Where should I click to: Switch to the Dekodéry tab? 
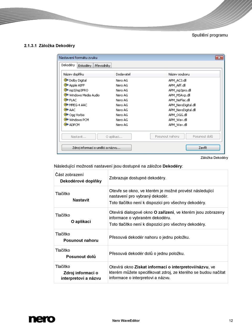[x=68, y=65]
